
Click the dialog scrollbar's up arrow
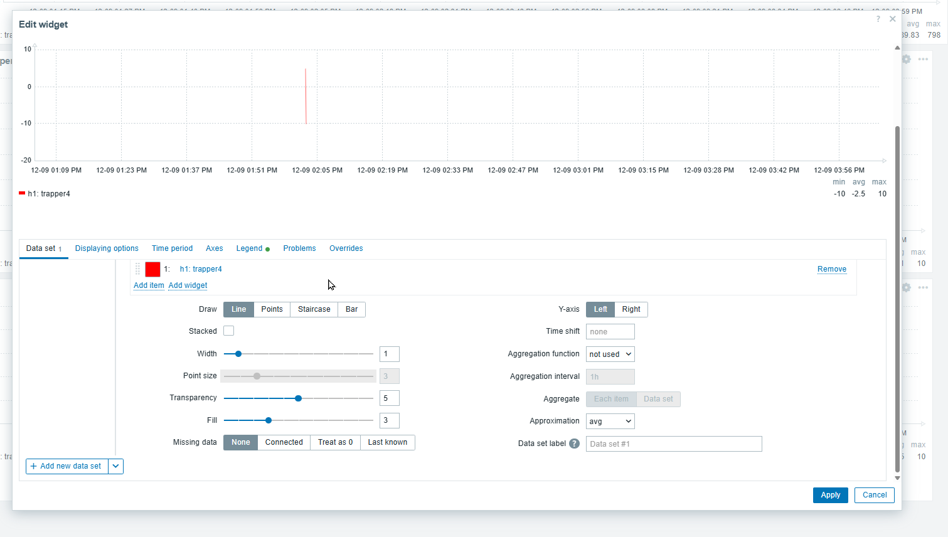(897, 48)
